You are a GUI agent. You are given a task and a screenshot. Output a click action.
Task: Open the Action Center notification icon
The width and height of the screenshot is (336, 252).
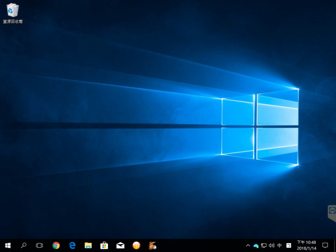click(x=325, y=246)
